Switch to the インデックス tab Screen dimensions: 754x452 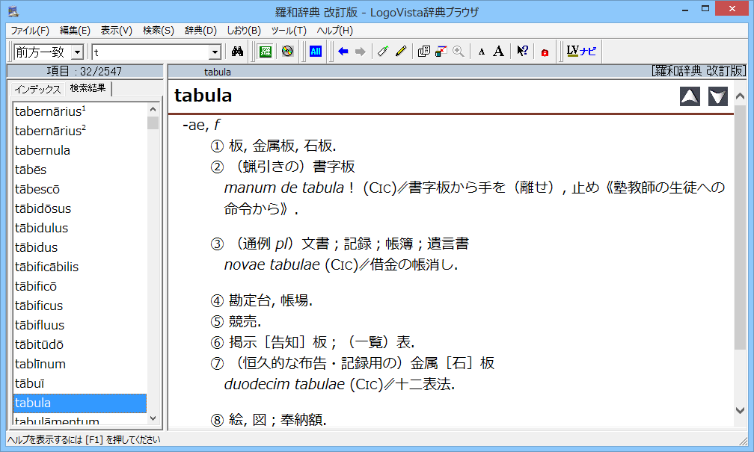37,89
